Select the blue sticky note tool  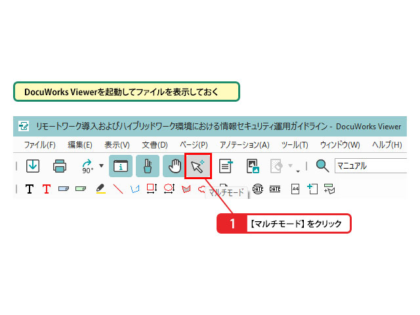[64, 189]
